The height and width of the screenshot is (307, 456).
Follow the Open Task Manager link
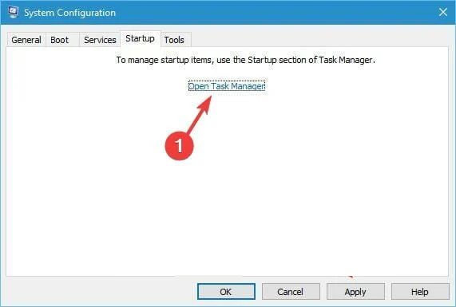coord(227,86)
